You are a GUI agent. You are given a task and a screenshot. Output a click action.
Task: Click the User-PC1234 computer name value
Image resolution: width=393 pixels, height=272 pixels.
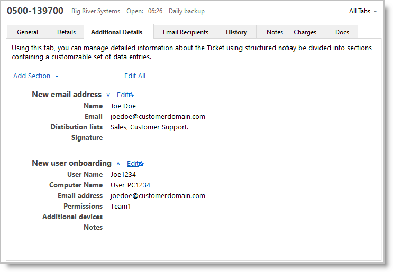tap(130, 185)
